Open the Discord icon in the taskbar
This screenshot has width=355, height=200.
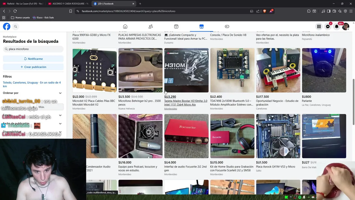[x=313, y=197]
